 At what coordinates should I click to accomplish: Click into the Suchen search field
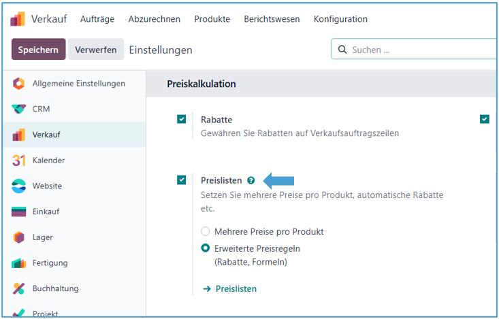tap(419, 50)
